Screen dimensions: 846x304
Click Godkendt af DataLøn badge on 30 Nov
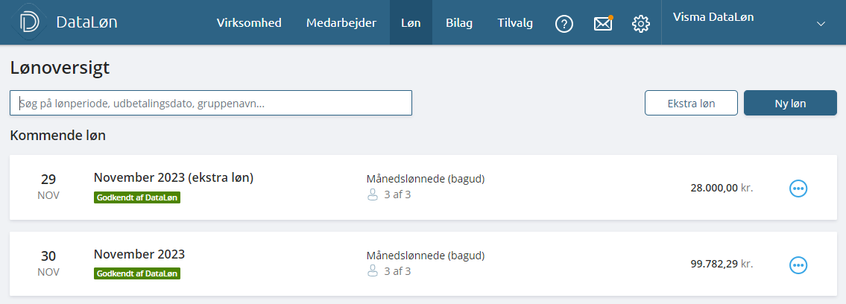pos(137,273)
